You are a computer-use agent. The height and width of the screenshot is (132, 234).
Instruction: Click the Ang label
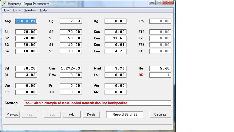8,21
